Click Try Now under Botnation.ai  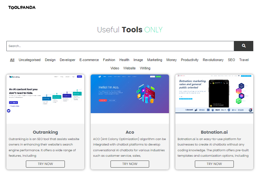coord(214,164)
